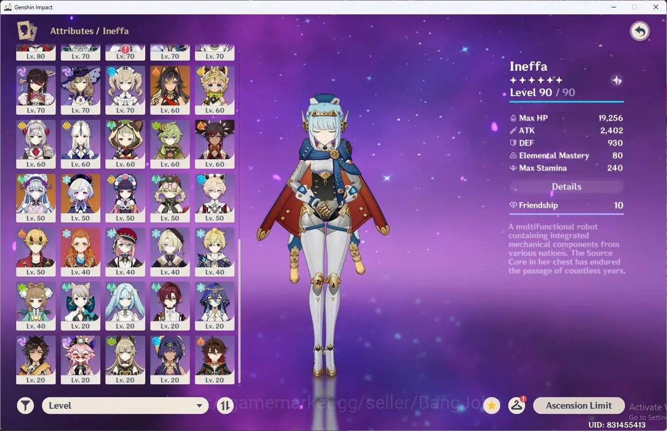667x431 pixels.
Task: Select Faruzan's character card
Action: click(x=125, y=306)
